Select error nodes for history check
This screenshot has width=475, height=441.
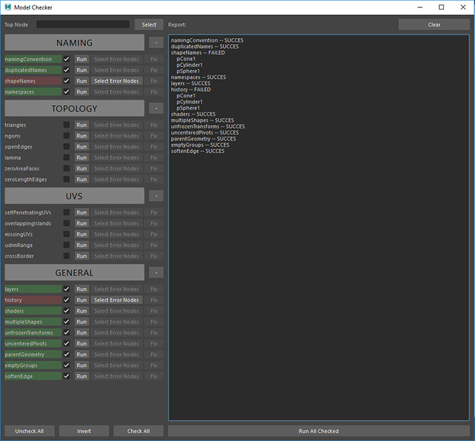click(116, 300)
